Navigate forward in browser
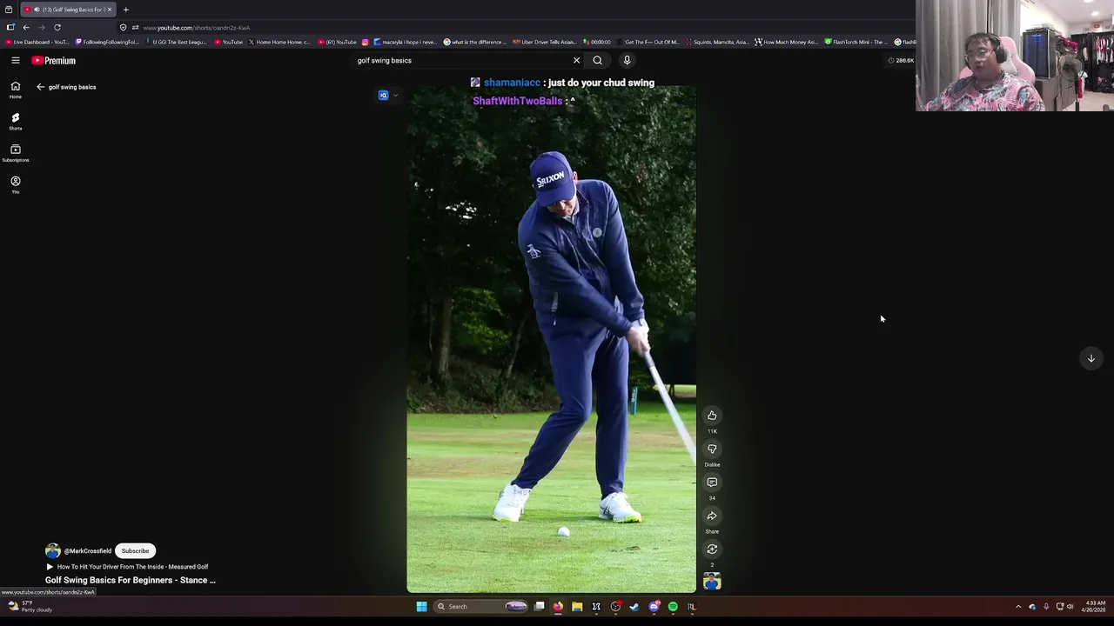This screenshot has height=626, width=1114. [42, 28]
